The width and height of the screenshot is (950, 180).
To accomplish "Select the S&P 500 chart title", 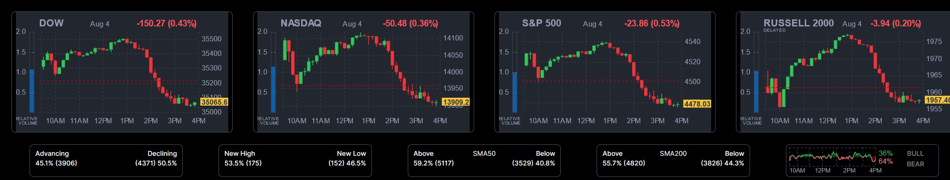I will (x=541, y=23).
